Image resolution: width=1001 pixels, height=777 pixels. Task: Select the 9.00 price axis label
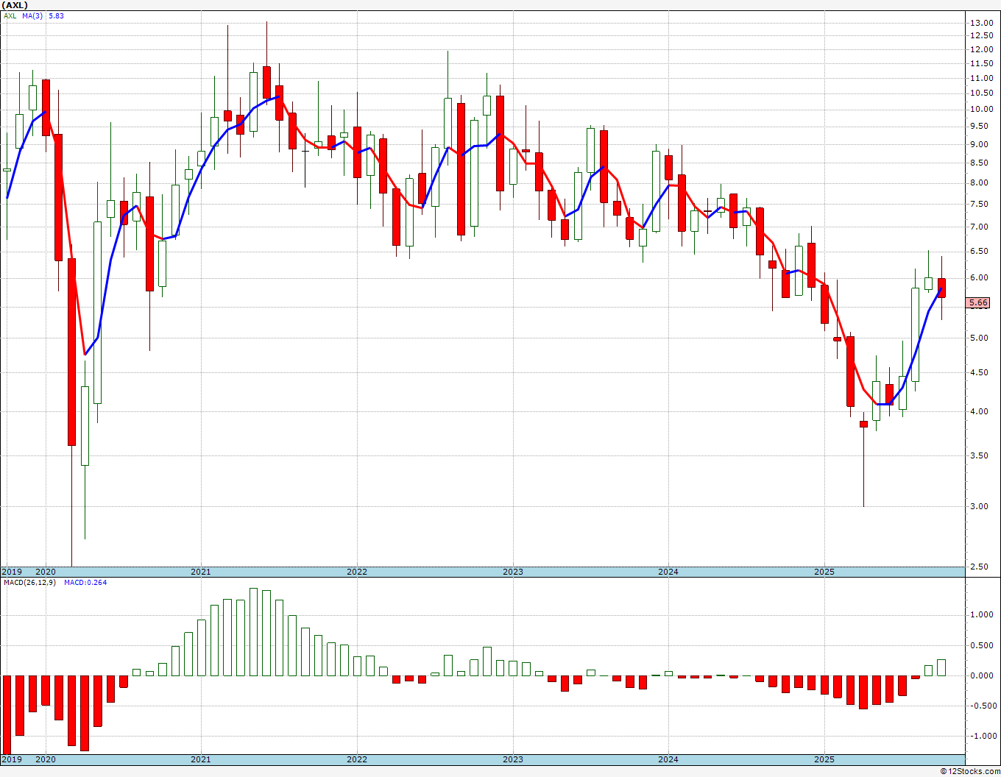[979, 144]
